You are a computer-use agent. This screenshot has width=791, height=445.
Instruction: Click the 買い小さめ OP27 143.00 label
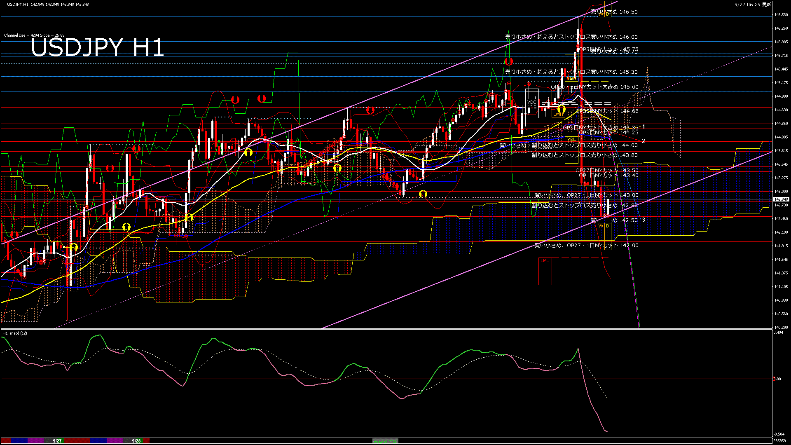(x=586, y=195)
